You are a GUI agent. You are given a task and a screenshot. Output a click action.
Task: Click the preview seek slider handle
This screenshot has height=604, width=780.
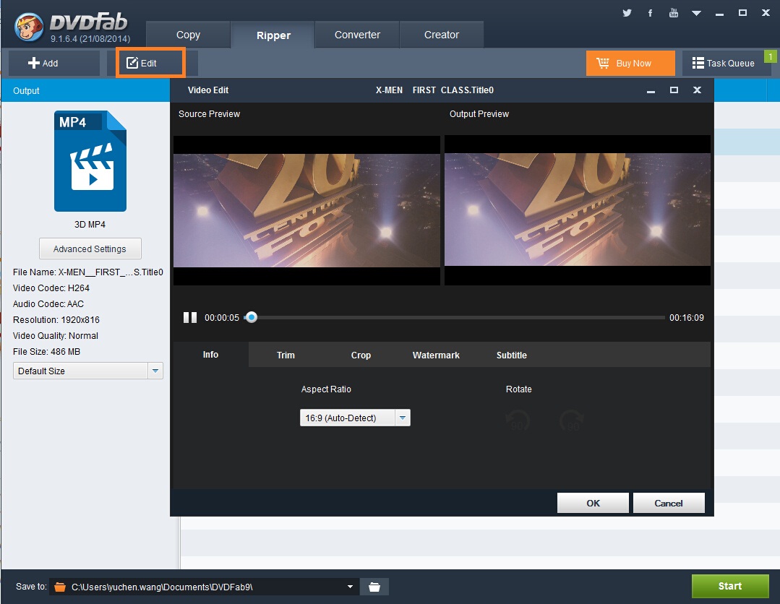click(252, 317)
